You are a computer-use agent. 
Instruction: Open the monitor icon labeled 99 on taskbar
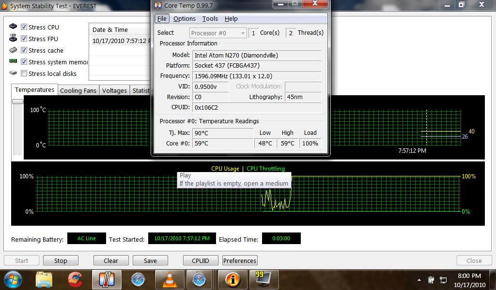(263, 279)
